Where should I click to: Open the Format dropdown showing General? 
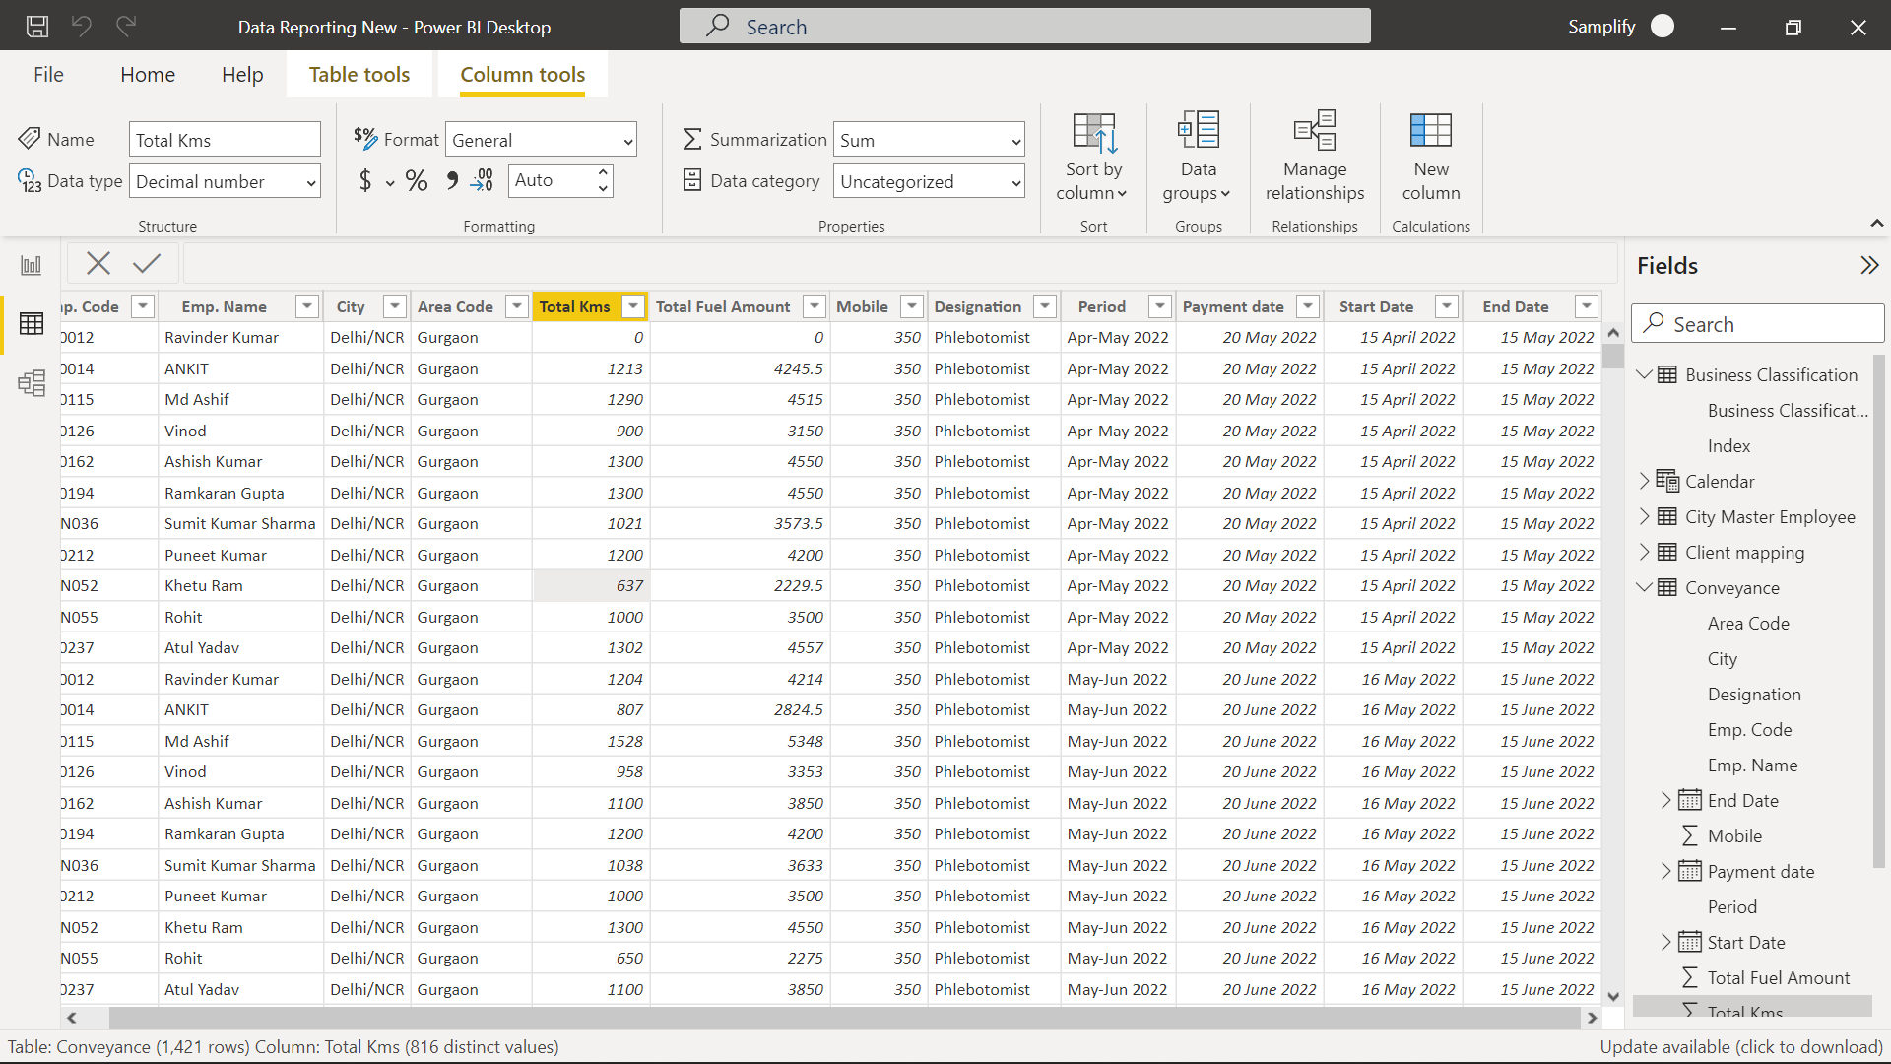click(x=541, y=140)
